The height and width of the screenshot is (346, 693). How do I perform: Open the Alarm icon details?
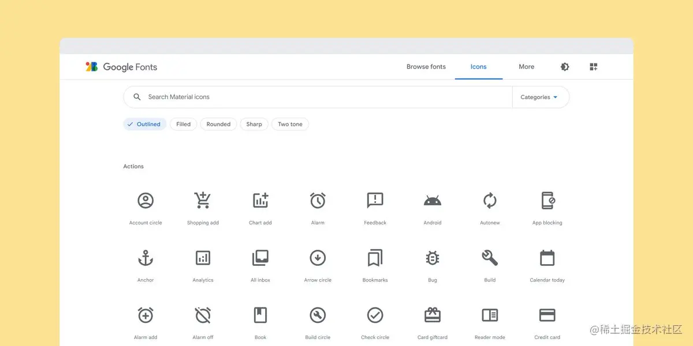point(317,200)
